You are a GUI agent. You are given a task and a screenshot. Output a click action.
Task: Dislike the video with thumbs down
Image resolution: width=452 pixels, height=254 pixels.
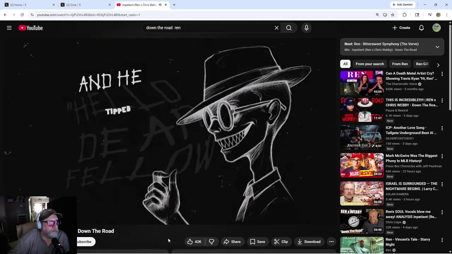coord(212,242)
